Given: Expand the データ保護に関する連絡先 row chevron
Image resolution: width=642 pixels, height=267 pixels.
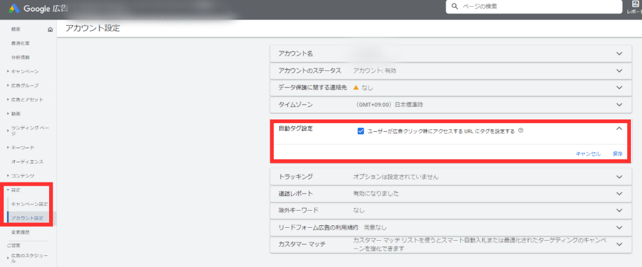Looking at the screenshot, I should point(619,88).
